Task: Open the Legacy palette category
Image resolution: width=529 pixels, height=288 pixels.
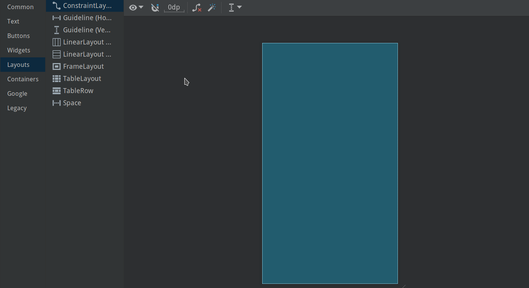Action: [17, 108]
